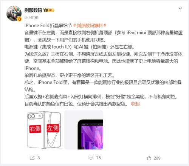Open comments via the speech bubble icon
The height and width of the screenshot is (166, 189).
point(91,158)
